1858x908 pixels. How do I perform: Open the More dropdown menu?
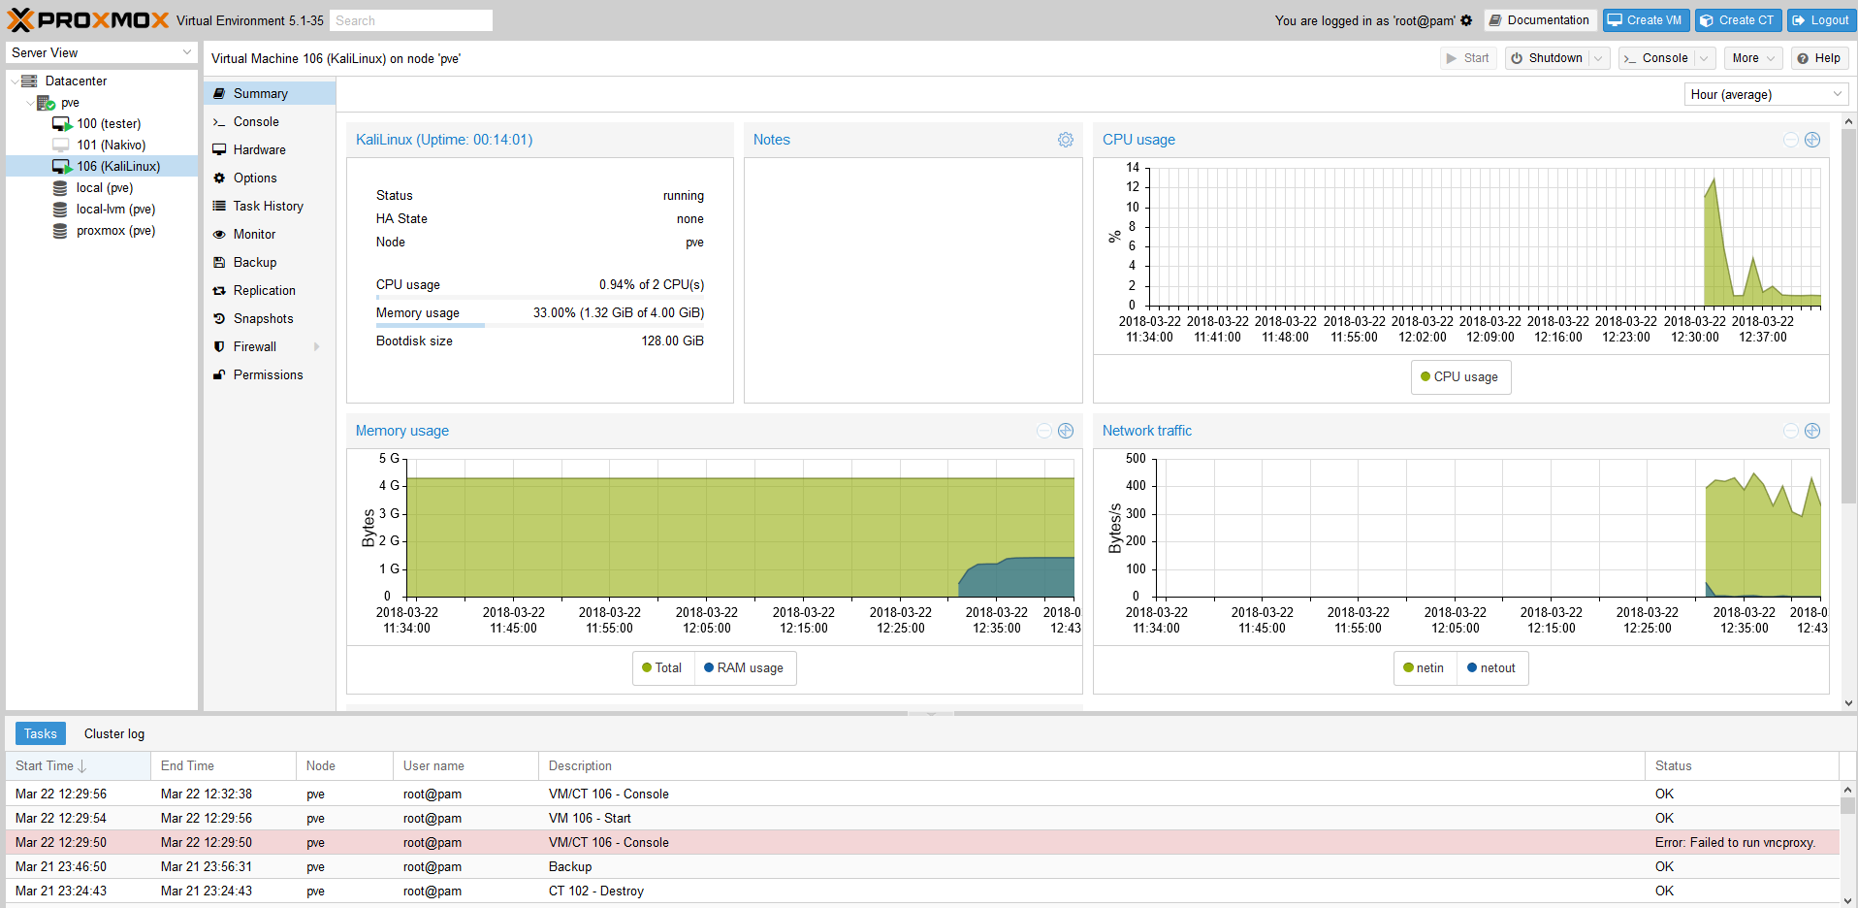click(1753, 58)
